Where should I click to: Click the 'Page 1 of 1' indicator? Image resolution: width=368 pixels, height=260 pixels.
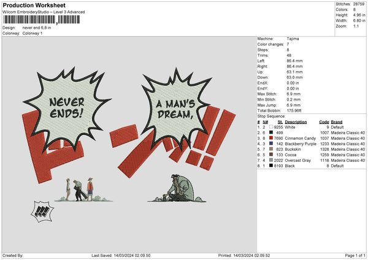click(355, 255)
